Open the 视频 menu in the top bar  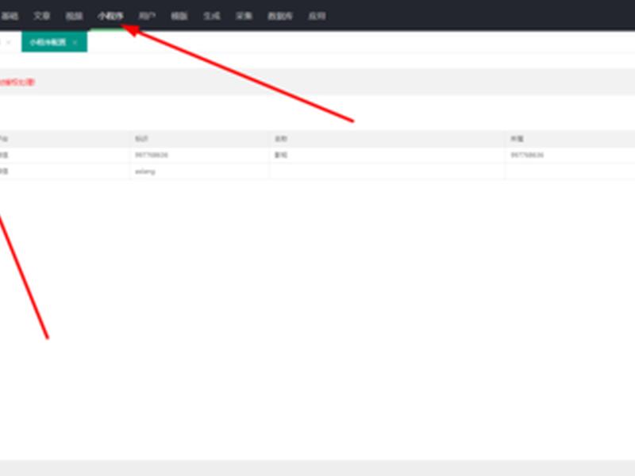(x=74, y=16)
